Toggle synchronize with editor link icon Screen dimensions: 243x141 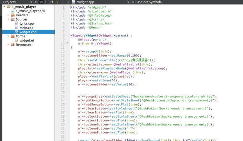click(41, 2)
